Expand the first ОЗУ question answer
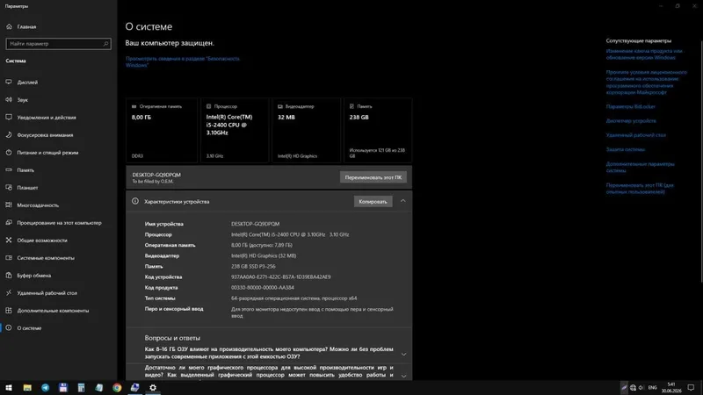 [x=403, y=354]
